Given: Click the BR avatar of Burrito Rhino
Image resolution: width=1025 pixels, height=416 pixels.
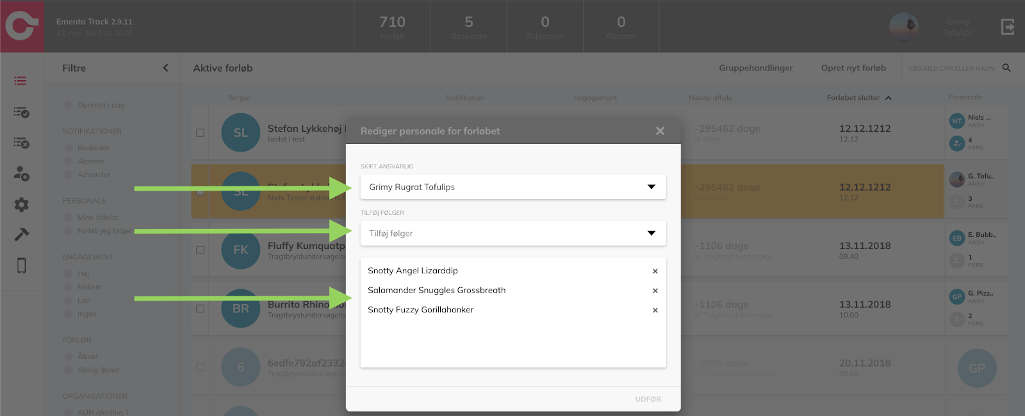Looking at the screenshot, I should (x=240, y=308).
